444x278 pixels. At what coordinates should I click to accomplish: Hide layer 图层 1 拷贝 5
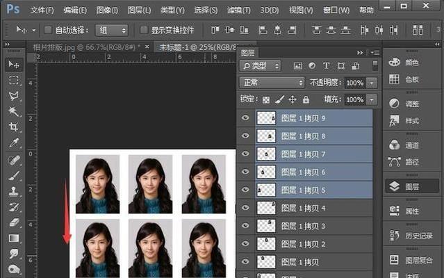pos(245,190)
